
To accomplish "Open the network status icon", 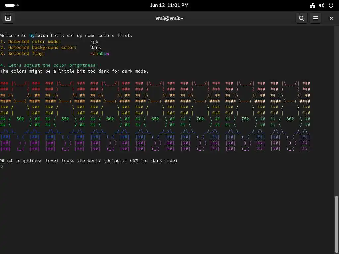I will coord(313,5).
